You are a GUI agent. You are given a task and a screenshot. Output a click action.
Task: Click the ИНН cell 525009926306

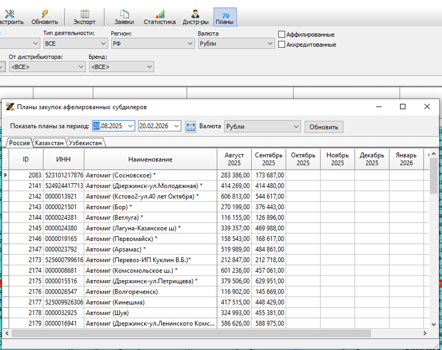(x=64, y=302)
